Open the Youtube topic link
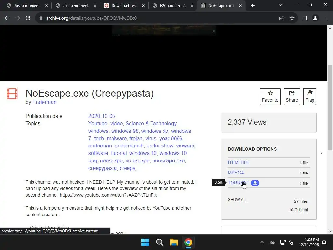Image resolution: width=333 pixels, height=250 pixels. point(98,123)
